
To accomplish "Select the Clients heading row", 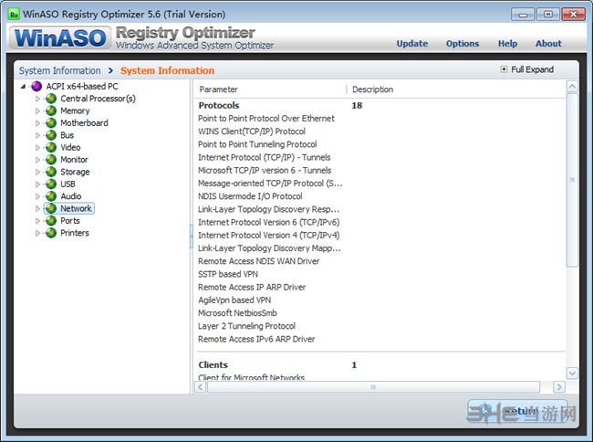I will 380,364.
